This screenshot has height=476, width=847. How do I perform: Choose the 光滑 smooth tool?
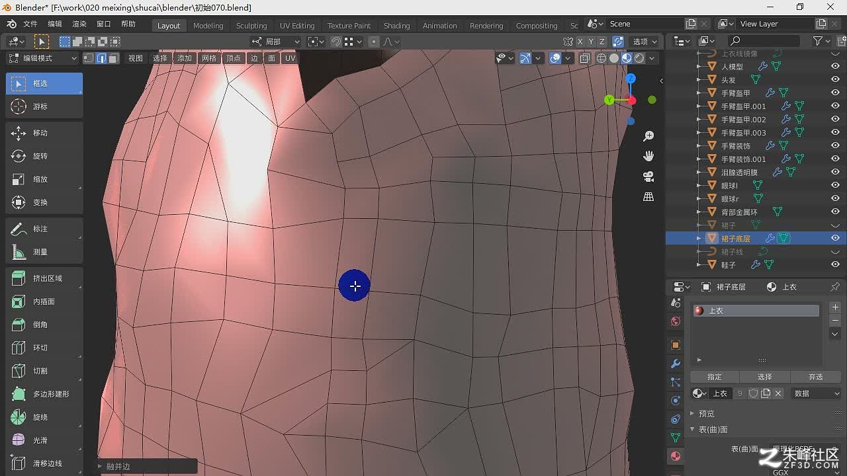pos(44,440)
